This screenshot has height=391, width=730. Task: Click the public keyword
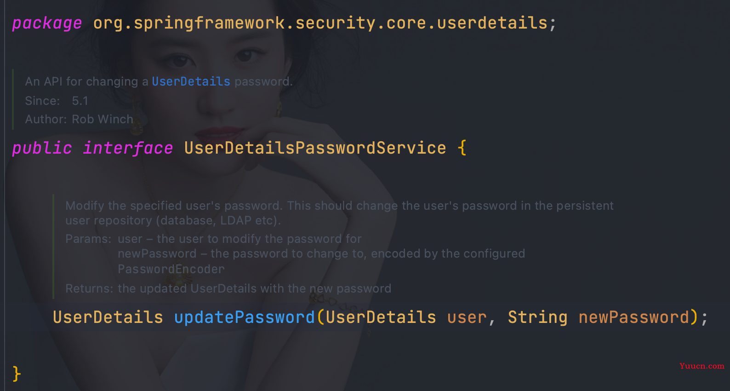(x=42, y=148)
